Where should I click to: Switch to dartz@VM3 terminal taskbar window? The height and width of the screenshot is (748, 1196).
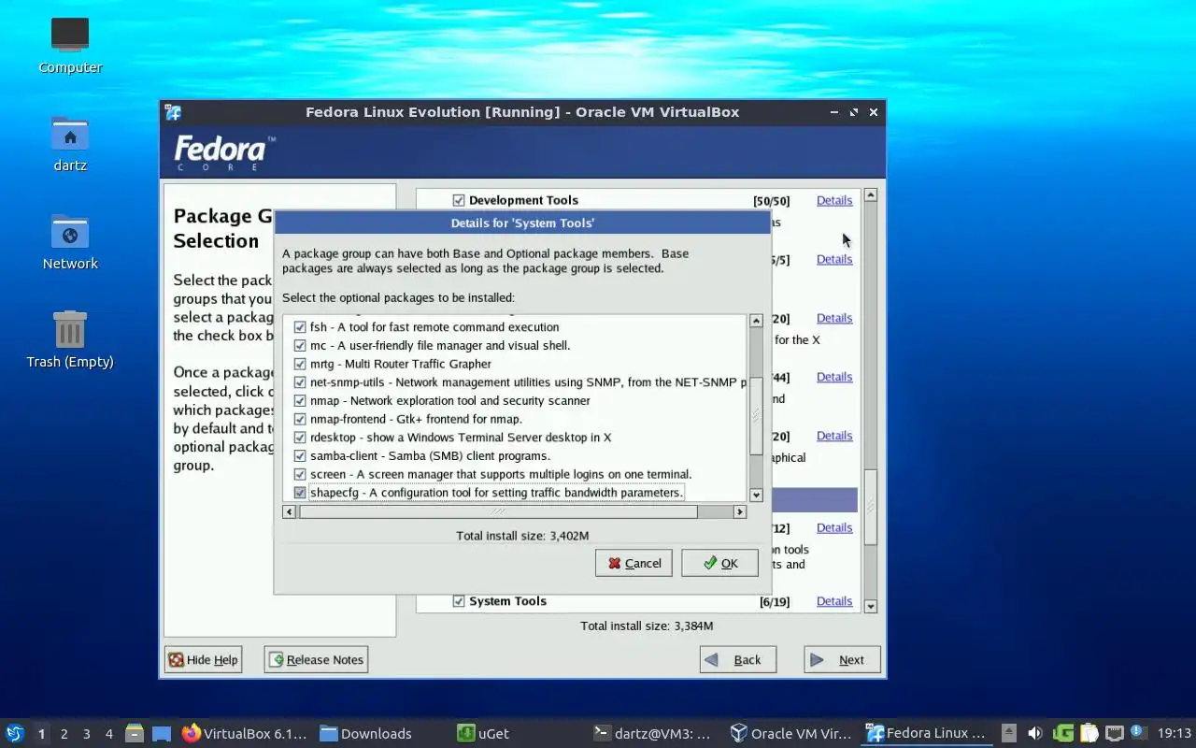pyautogui.click(x=653, y=734)
